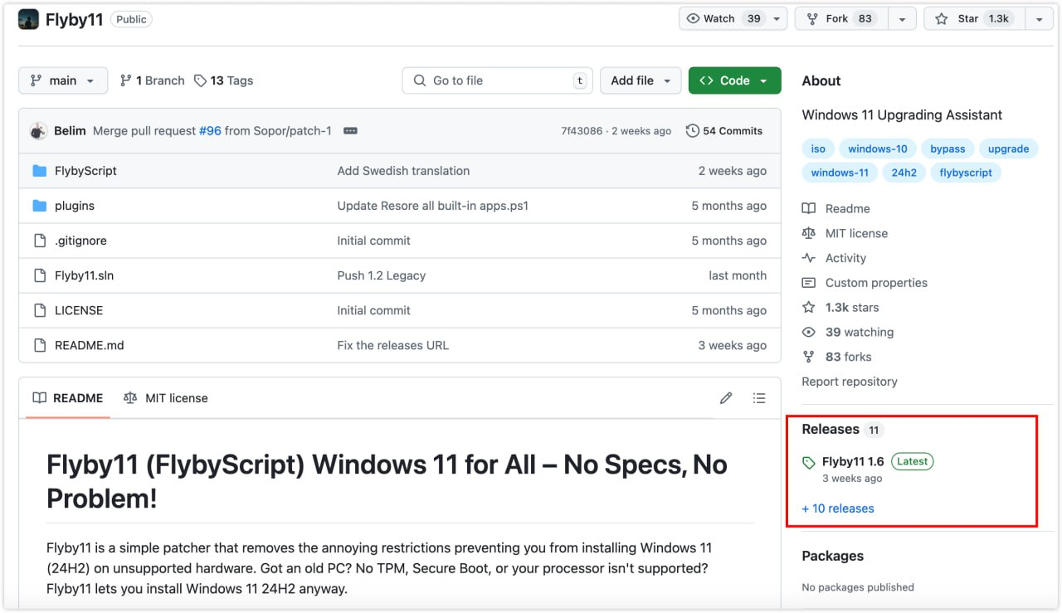
Task: Open the + 10 releases link
Action: (838, 508)
